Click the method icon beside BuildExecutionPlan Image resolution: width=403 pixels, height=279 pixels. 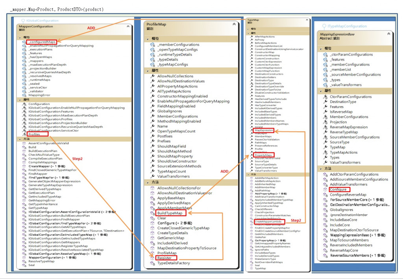[x=24, y=151]
